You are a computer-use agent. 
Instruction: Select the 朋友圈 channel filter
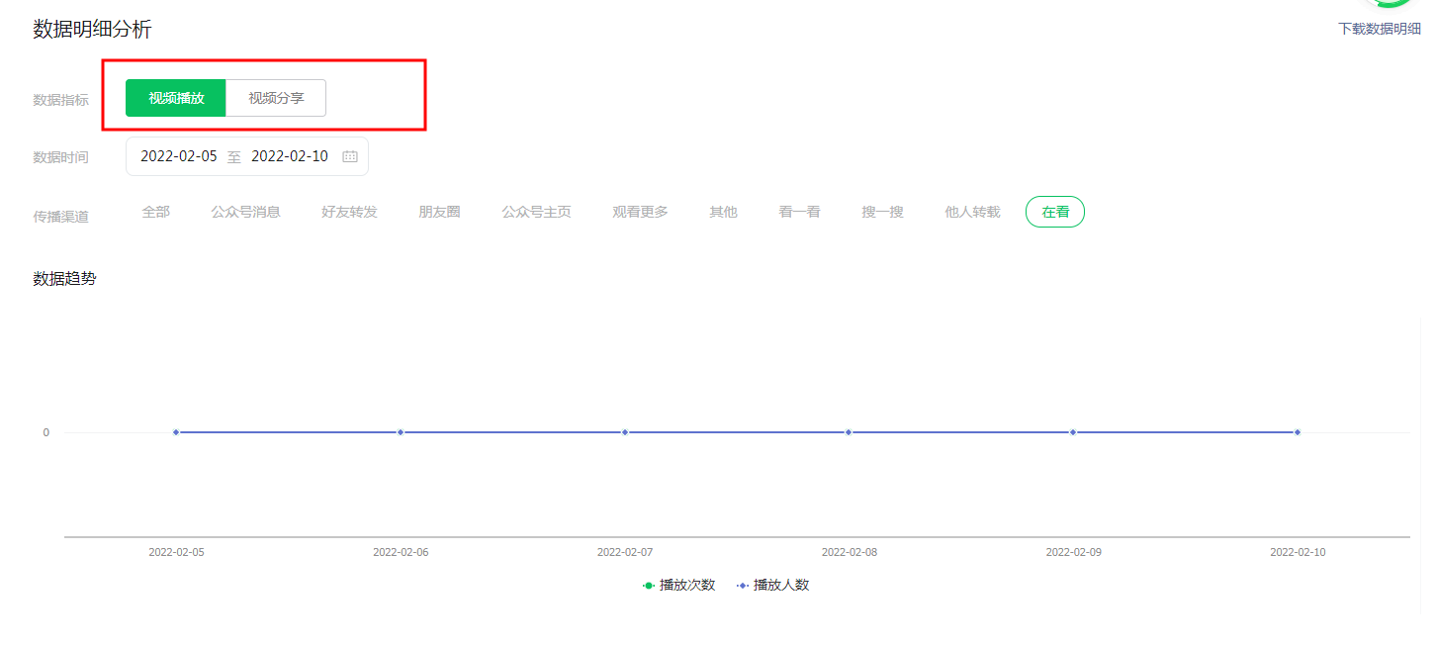pos(440,212)
